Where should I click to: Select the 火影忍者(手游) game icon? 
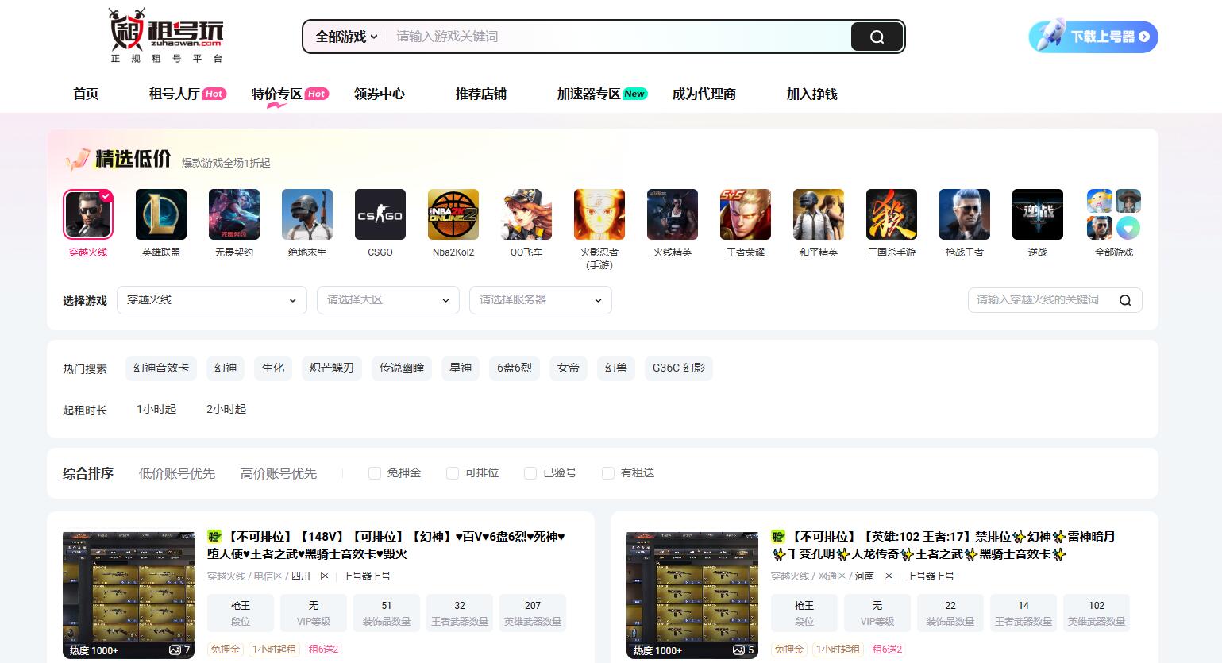(599, 214)
